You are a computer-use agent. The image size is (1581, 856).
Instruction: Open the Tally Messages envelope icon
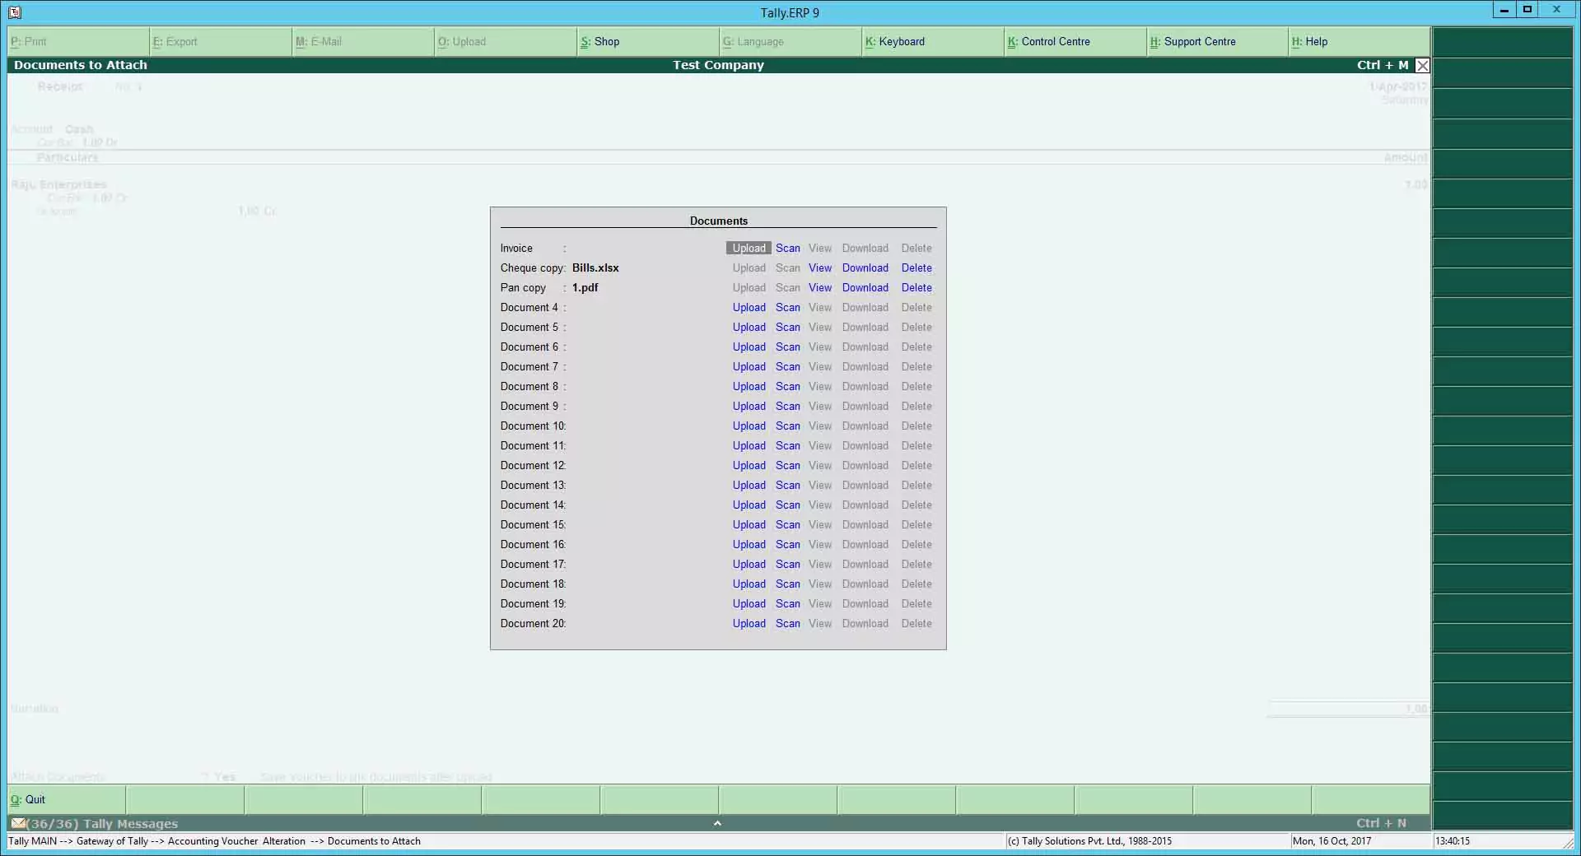(x=18, y=823)
